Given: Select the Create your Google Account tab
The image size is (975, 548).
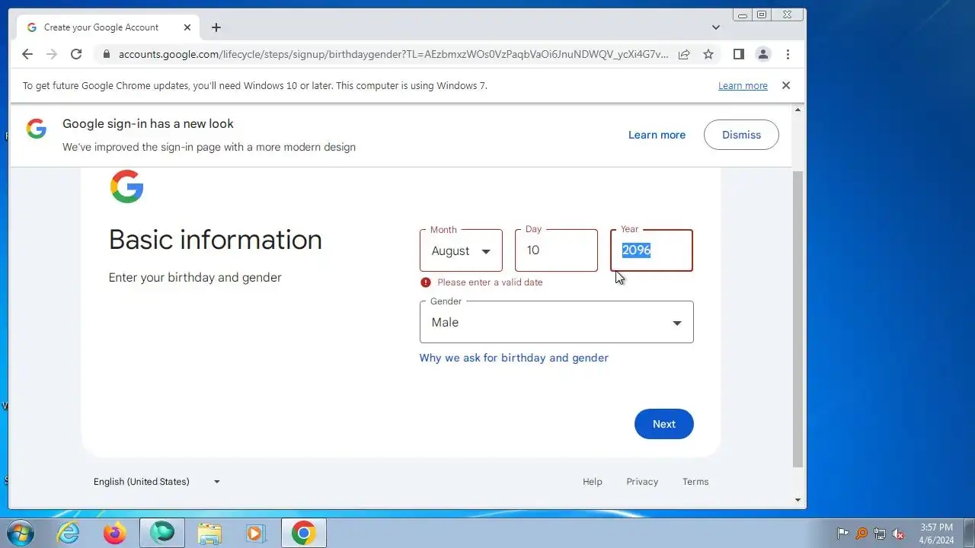Looking at the screenshot, I should tap(108, 27).
